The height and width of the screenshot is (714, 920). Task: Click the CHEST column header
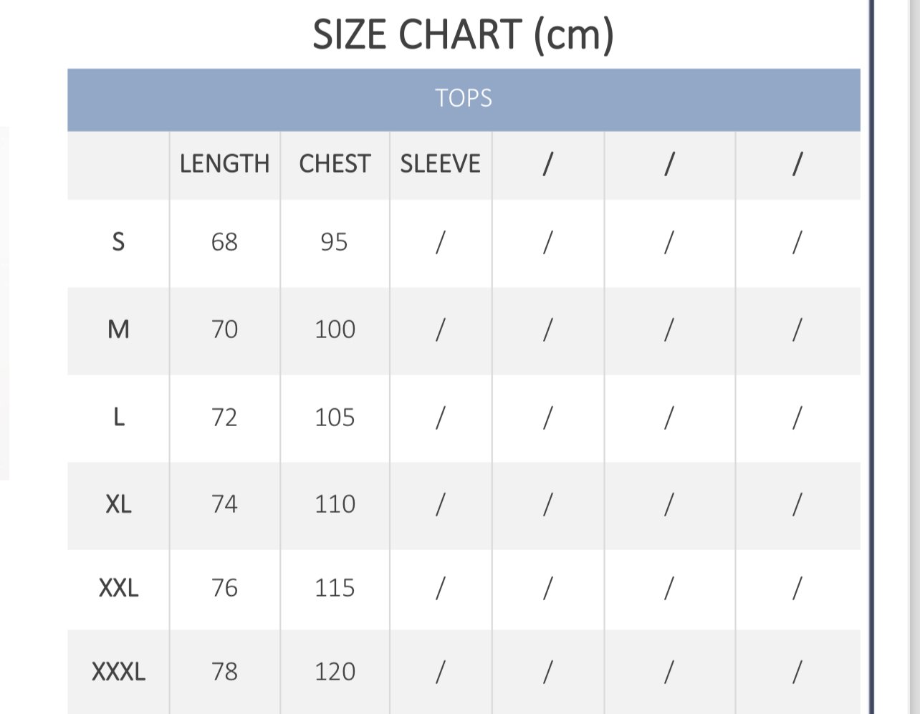click(335, 164)
